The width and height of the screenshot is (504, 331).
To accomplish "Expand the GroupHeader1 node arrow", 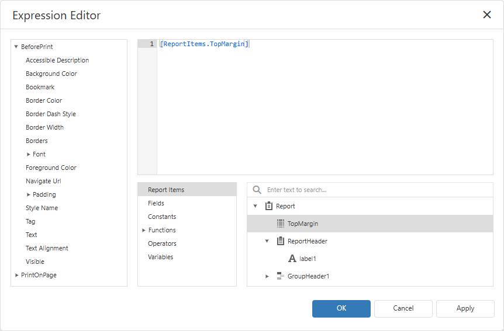I will [x=267, y=276].
